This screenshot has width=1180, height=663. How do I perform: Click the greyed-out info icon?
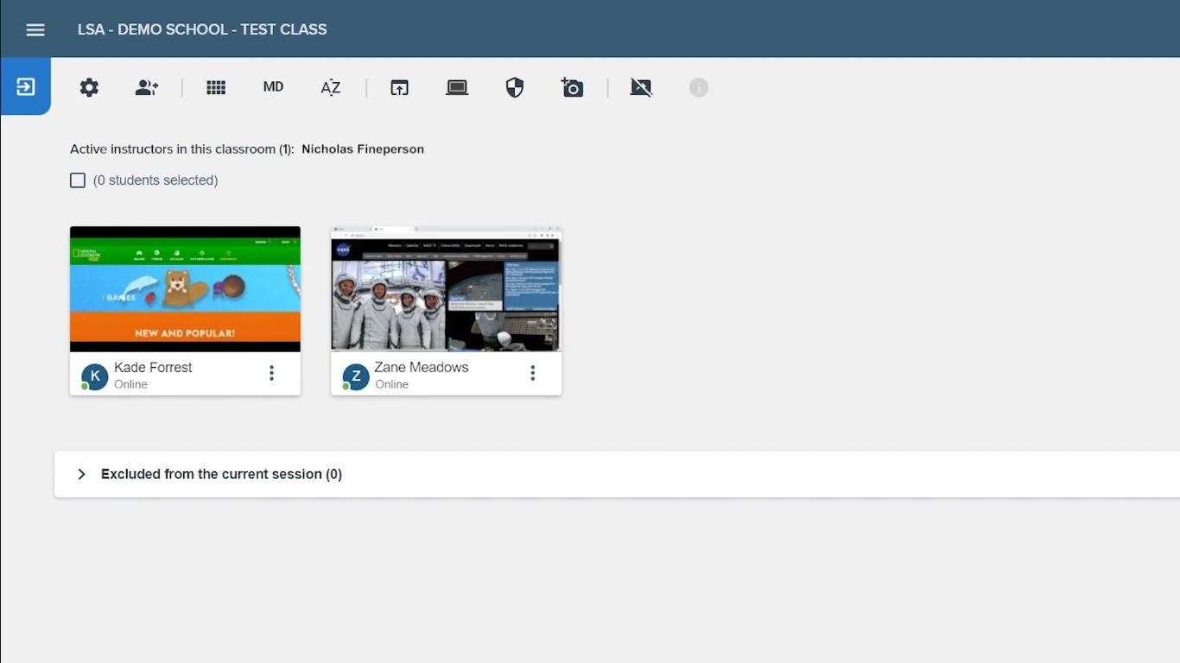point(699,87)
